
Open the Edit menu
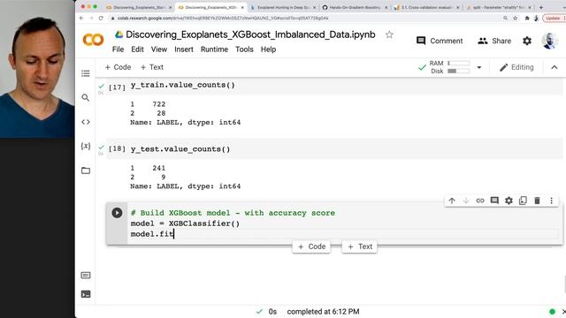137,49
